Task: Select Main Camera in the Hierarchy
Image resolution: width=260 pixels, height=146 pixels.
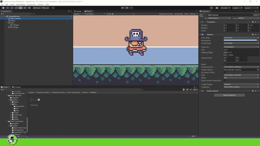Action: (x=15, y=19)
